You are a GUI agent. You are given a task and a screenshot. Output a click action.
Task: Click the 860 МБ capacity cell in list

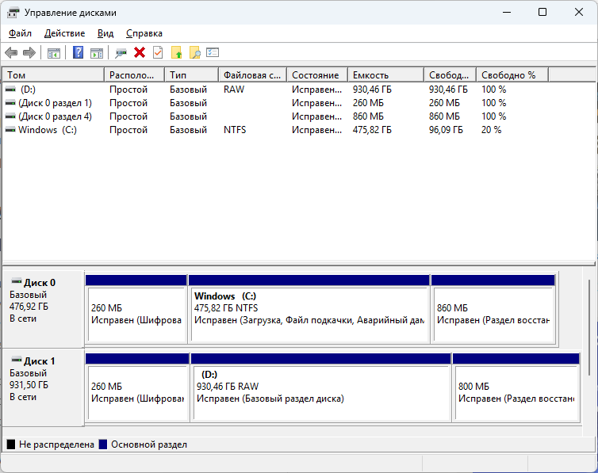coord(368,116)
